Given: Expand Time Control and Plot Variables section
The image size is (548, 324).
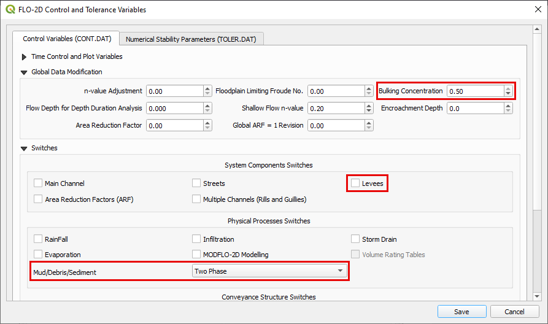Looking at the screenshot, I should point(25,56).
